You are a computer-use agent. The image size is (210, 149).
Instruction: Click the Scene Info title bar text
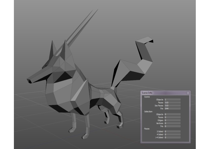coord(147,93)
